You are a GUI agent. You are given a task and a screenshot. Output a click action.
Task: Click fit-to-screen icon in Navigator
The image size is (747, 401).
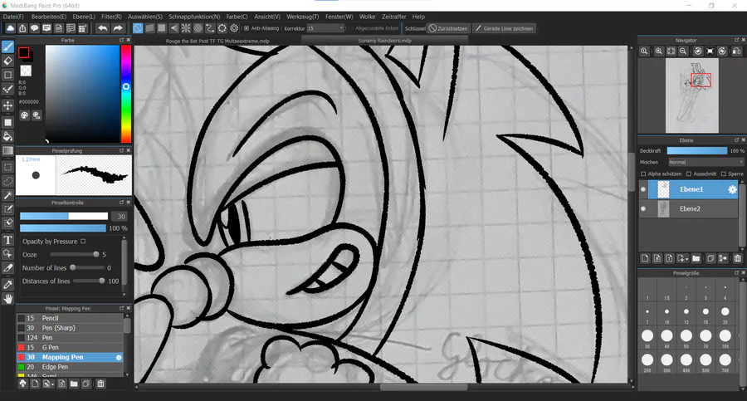tap(671, 51)
